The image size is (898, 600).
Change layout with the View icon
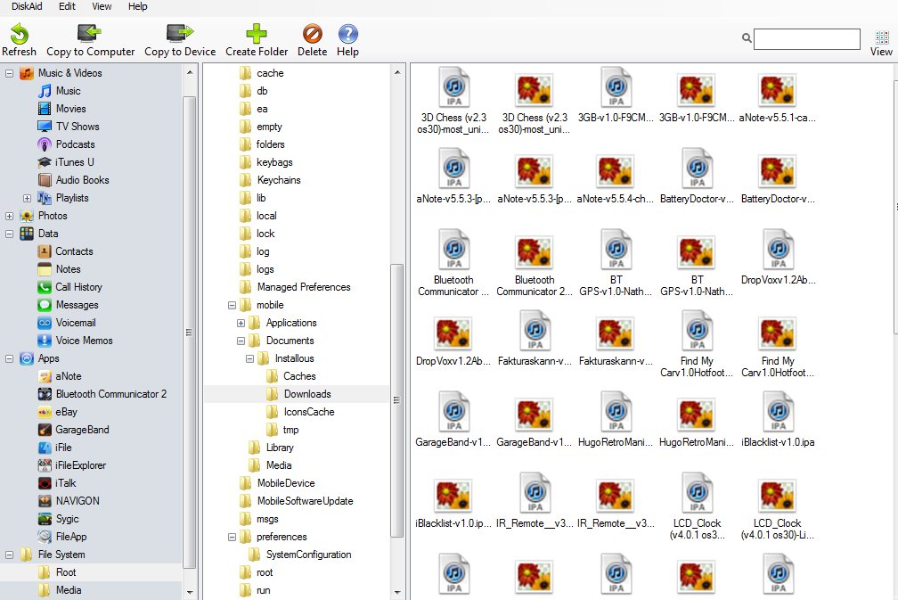[881, 37]
